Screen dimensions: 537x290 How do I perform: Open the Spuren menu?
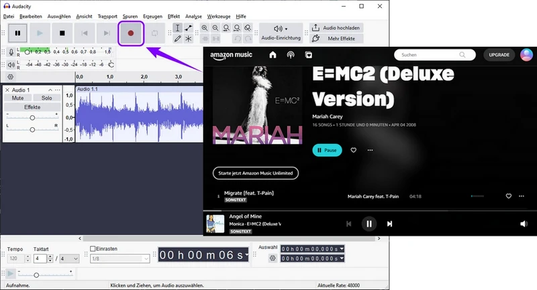[x=130, y=16]
